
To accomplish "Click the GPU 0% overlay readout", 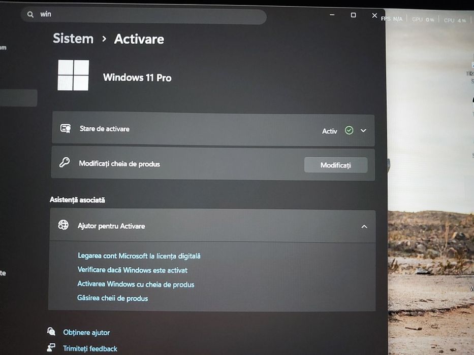I will (x=423, y=20).
